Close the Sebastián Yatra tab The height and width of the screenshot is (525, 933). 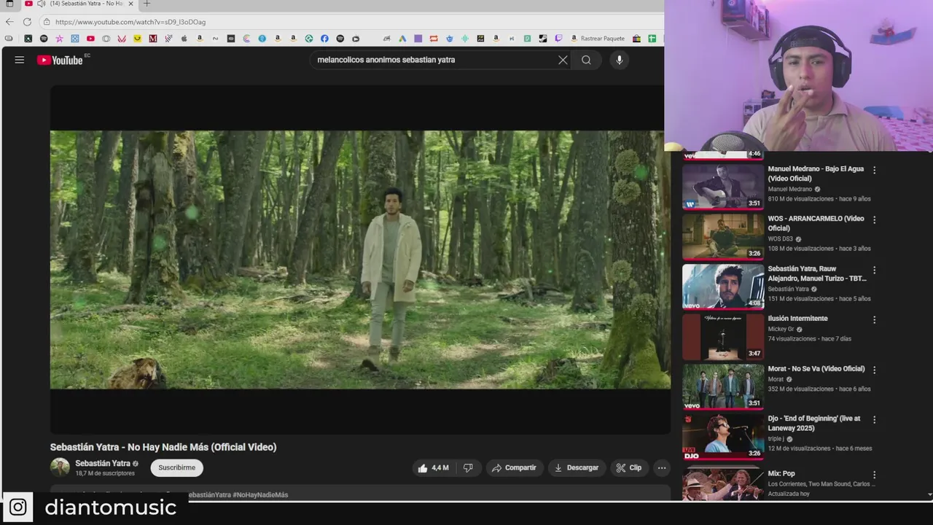point(131,4)
